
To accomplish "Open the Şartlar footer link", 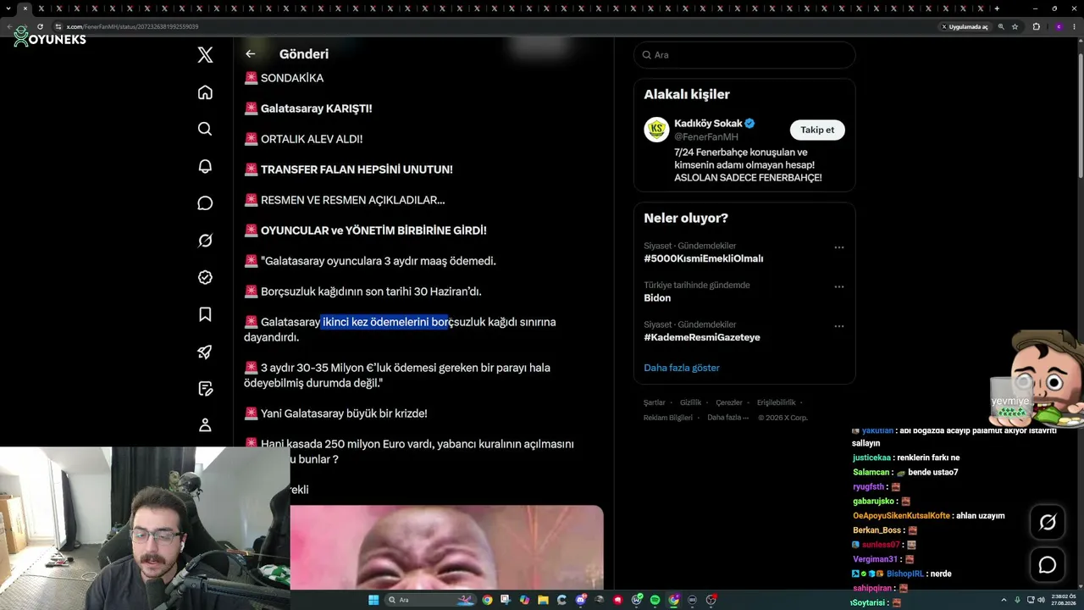I will tap(655, 402).
